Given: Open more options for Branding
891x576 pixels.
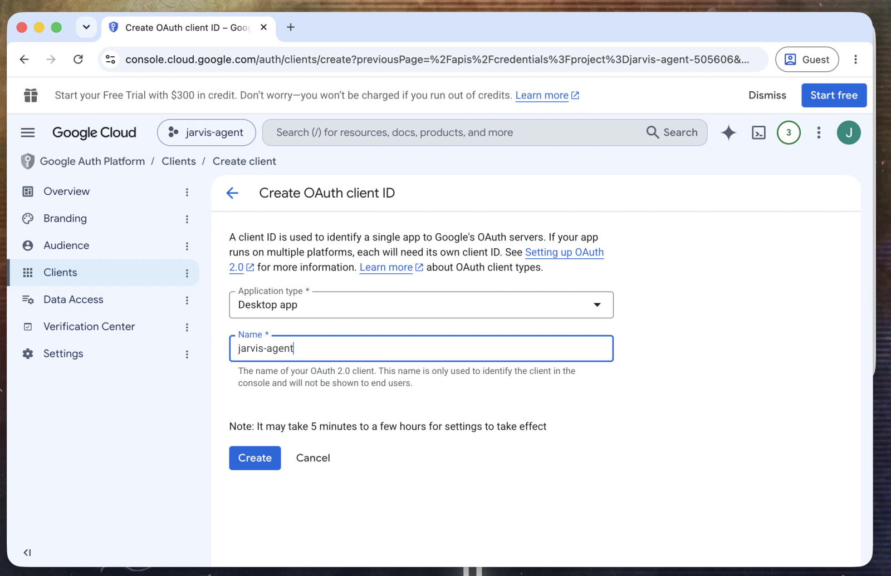Looking at the screenshot, I should pos(187,219).
